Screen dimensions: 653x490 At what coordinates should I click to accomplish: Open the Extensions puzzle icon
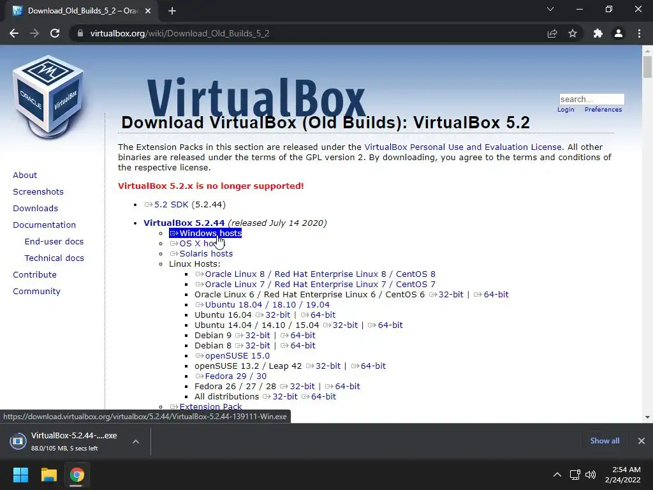tap(598, 33)
